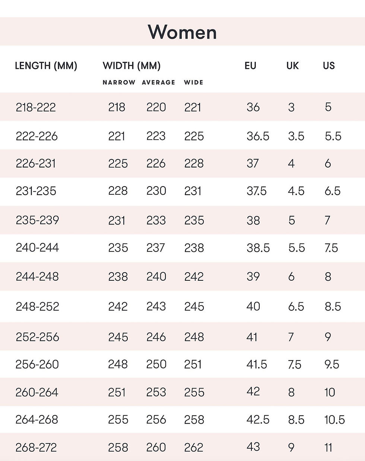Viewport: 365px width, 461px height.
Task: Select the 268-272 length range cell
Action: click(x=36, y=447)
